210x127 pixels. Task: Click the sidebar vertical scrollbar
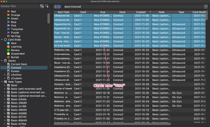click(x=49, y=18)
